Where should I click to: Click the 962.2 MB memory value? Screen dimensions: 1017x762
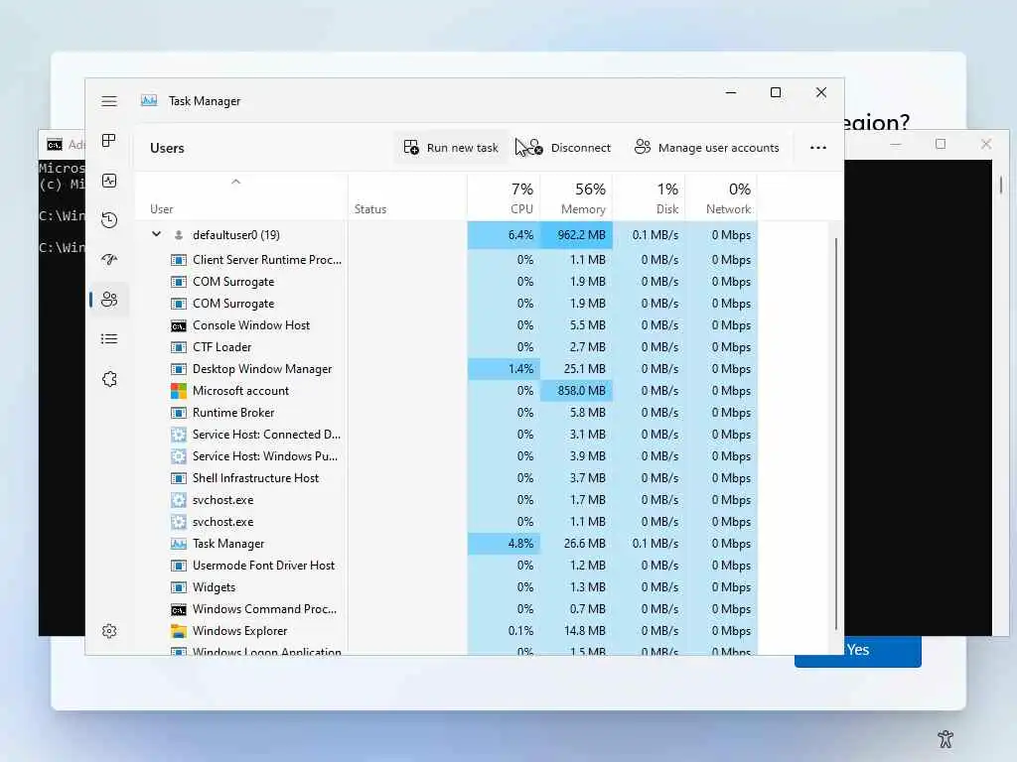pyautogui.click(x=581, y=234)
